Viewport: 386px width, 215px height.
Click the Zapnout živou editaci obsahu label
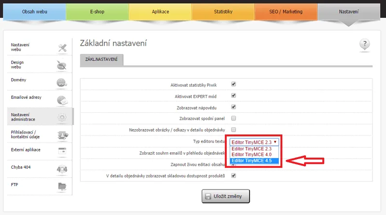pos(197,164)
